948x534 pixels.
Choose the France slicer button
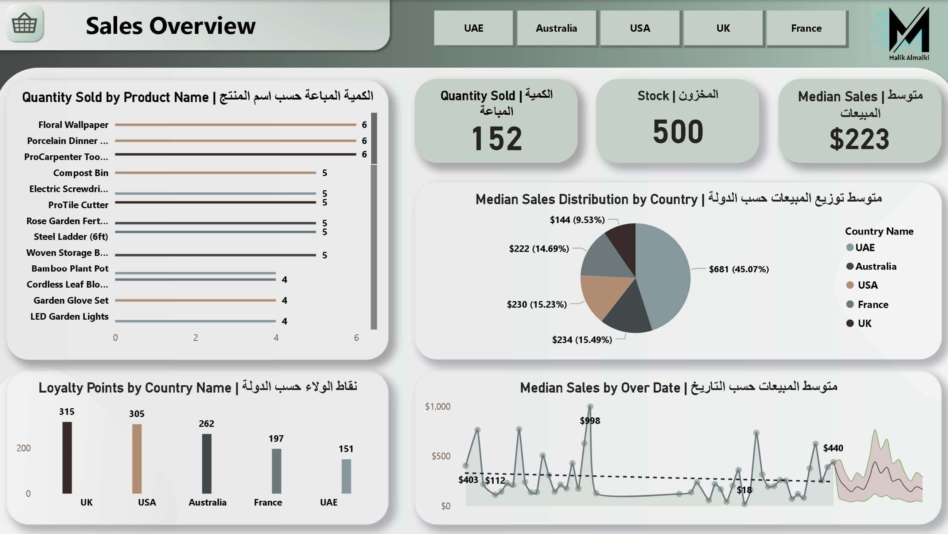806,28
